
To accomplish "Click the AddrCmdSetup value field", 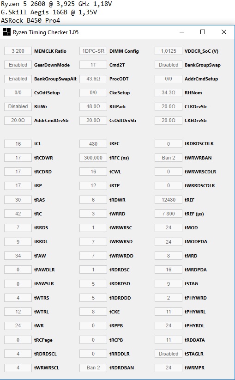I will [169, 79].
